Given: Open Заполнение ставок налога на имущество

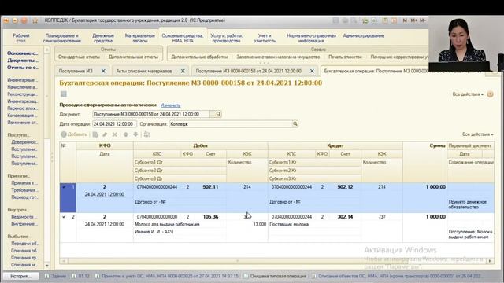Looking at the screenshot, I should 278,57.
